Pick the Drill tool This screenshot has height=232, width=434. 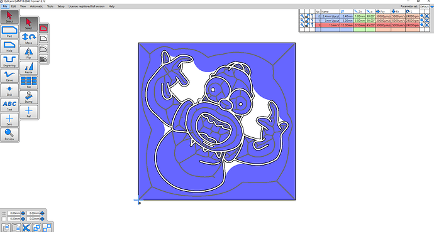click(9, 90)
